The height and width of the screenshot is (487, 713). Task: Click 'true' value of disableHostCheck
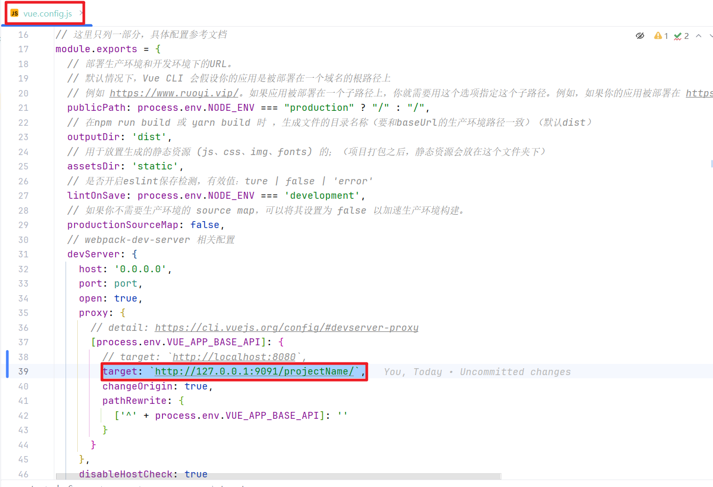click(x=196, y=474)
